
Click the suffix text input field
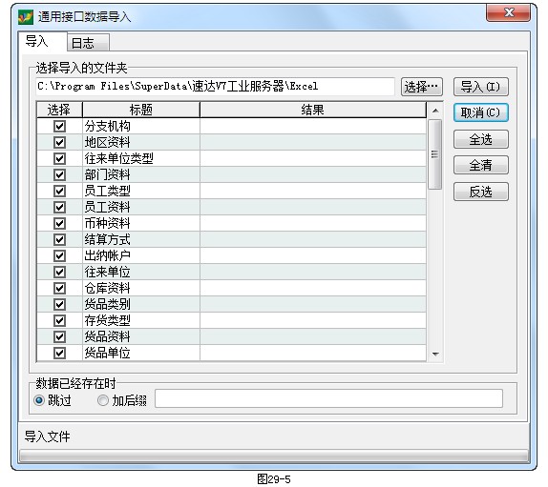point(328,398)
